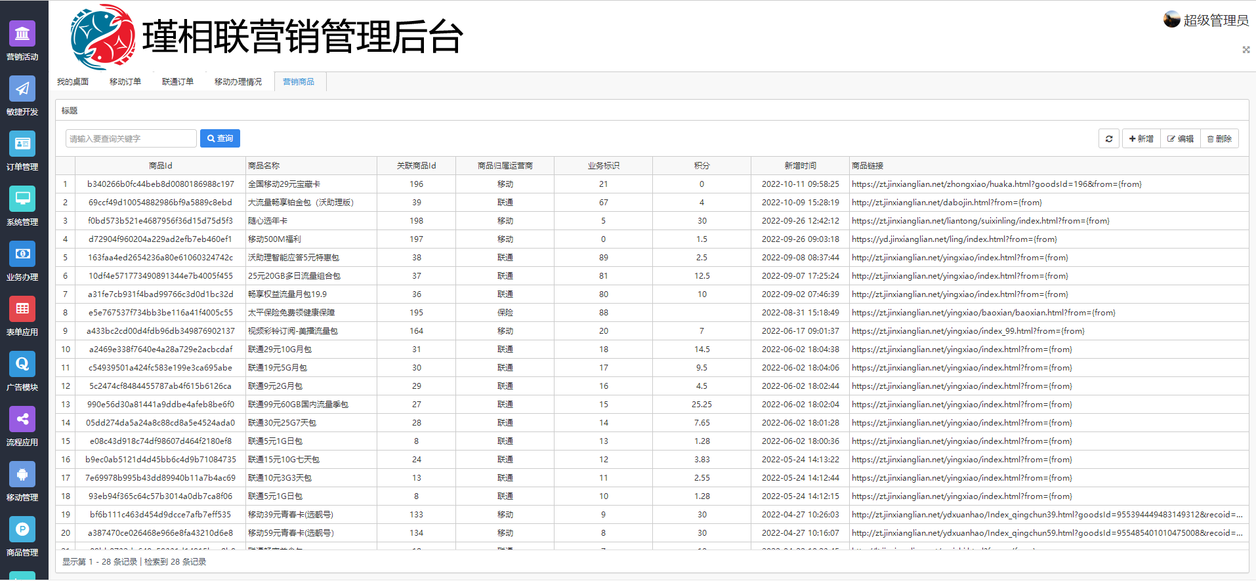Image resolution: width=1256 pixels, height=581 pixels.
Task: Sort by the 商品链接 column header
Action: 1049,166
